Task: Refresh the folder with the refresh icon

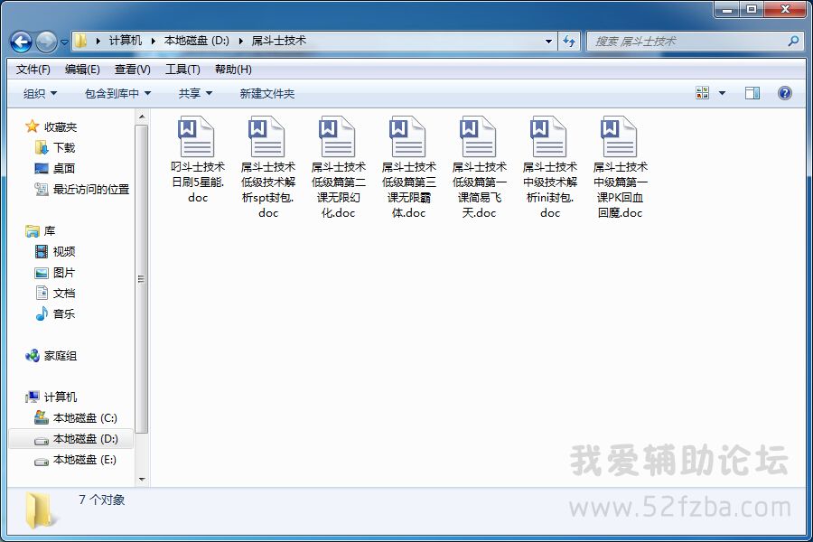Action: 569,42
